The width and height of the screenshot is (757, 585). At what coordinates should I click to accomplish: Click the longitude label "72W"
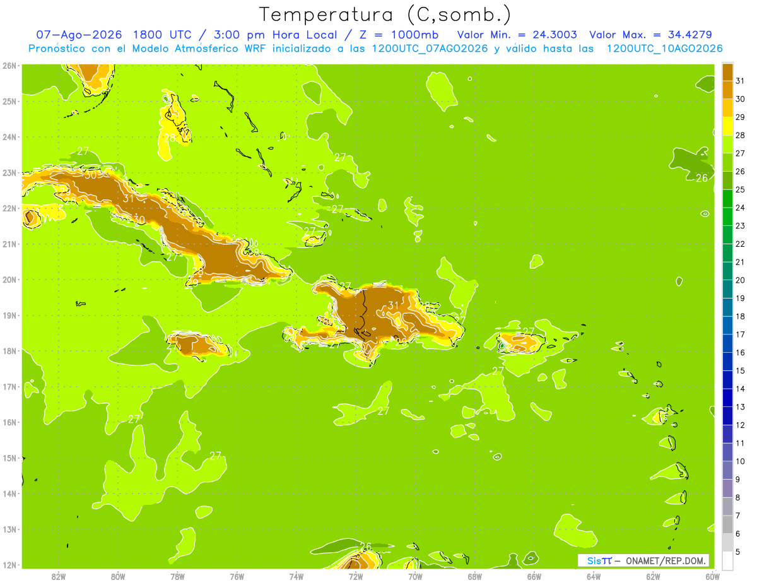(356, 576)
